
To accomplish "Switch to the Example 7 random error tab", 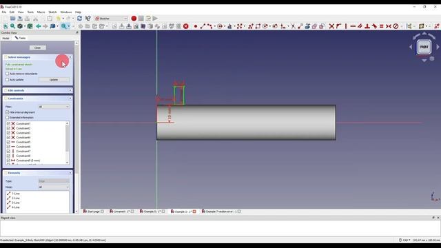I will 221,211.
